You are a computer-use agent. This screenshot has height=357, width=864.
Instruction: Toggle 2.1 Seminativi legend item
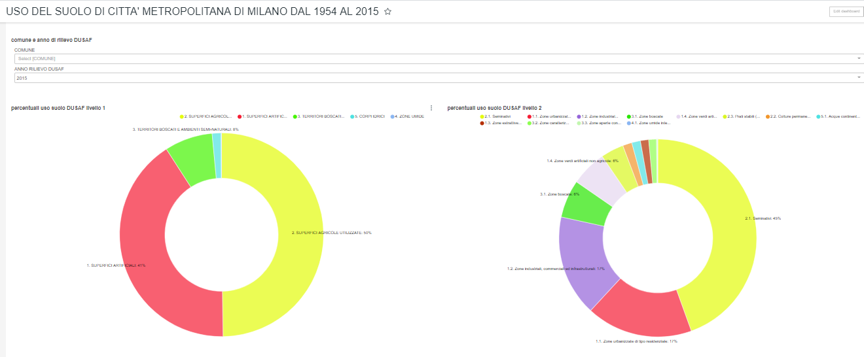[x=500, y=116]
